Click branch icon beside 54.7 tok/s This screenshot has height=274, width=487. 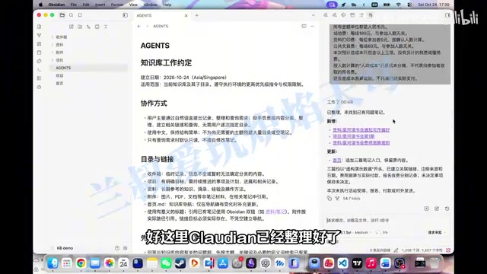(x=337, y=198)
